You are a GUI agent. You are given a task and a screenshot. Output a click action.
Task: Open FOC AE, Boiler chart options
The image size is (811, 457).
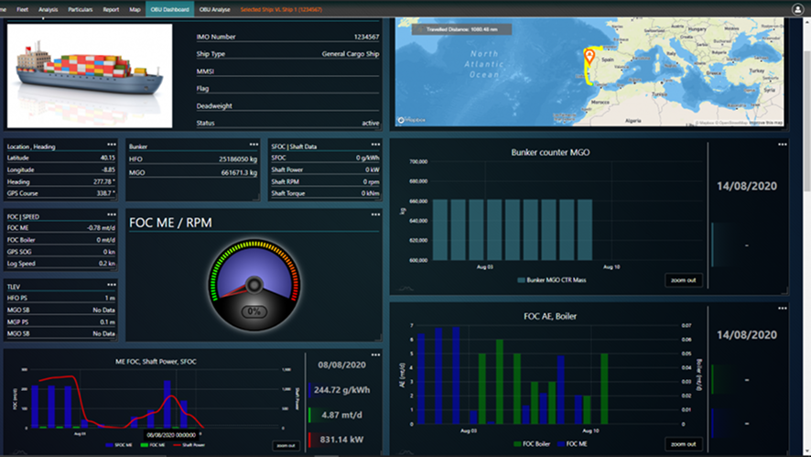coord(782,309)
